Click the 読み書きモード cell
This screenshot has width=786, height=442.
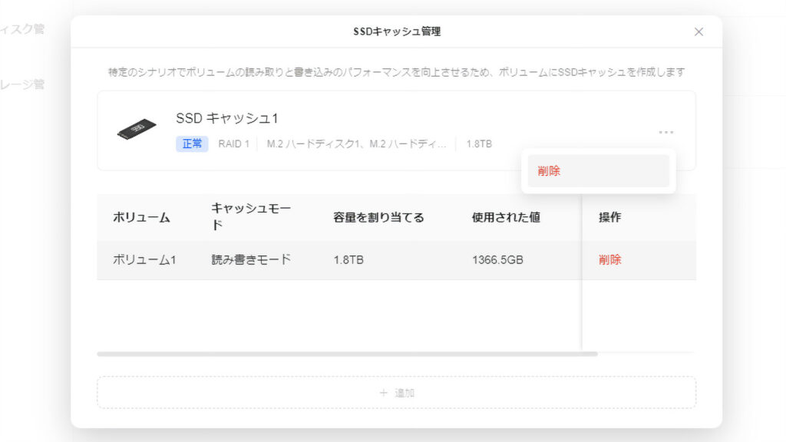click(251, 259)
